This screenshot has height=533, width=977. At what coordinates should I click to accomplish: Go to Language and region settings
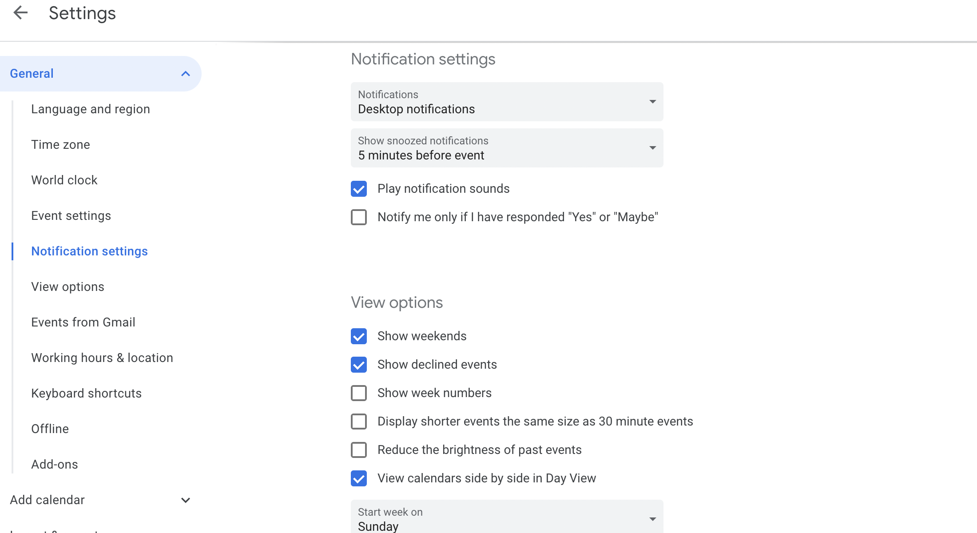[91, 109]
